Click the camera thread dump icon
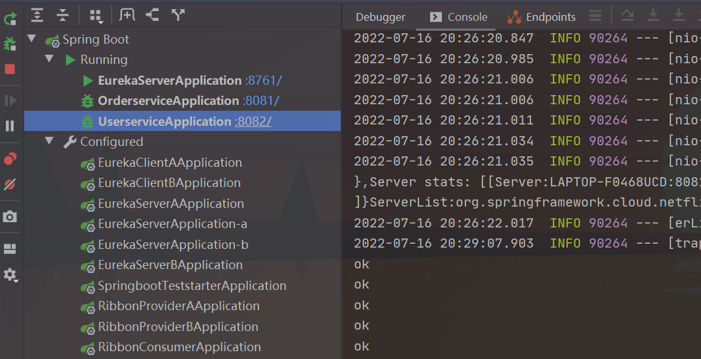Screen dimensions: 701x359 10,217
